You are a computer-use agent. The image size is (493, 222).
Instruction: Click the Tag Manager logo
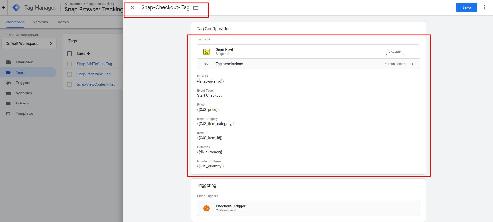point(16,8)
